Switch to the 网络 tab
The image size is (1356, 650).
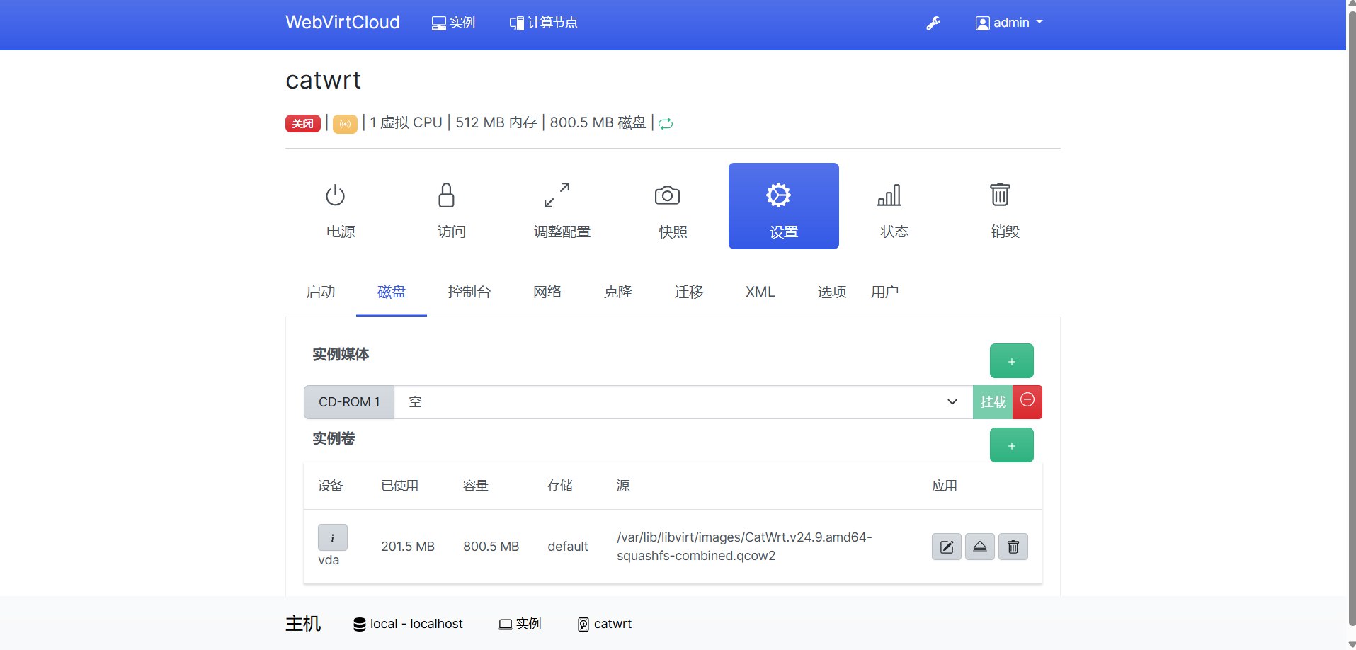547,292
